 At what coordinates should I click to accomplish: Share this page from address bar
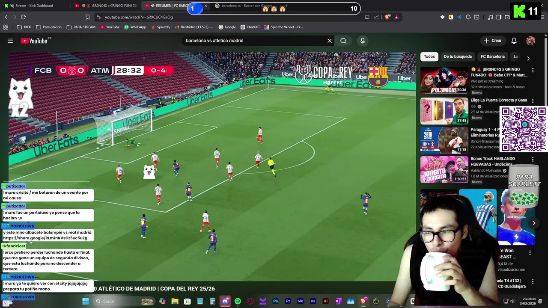[x=377, y=17]
